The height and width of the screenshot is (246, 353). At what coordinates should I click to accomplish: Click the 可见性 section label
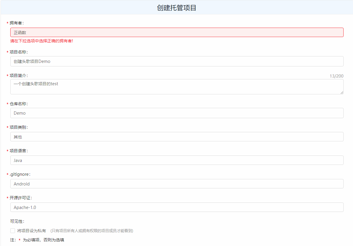(17, 221)
